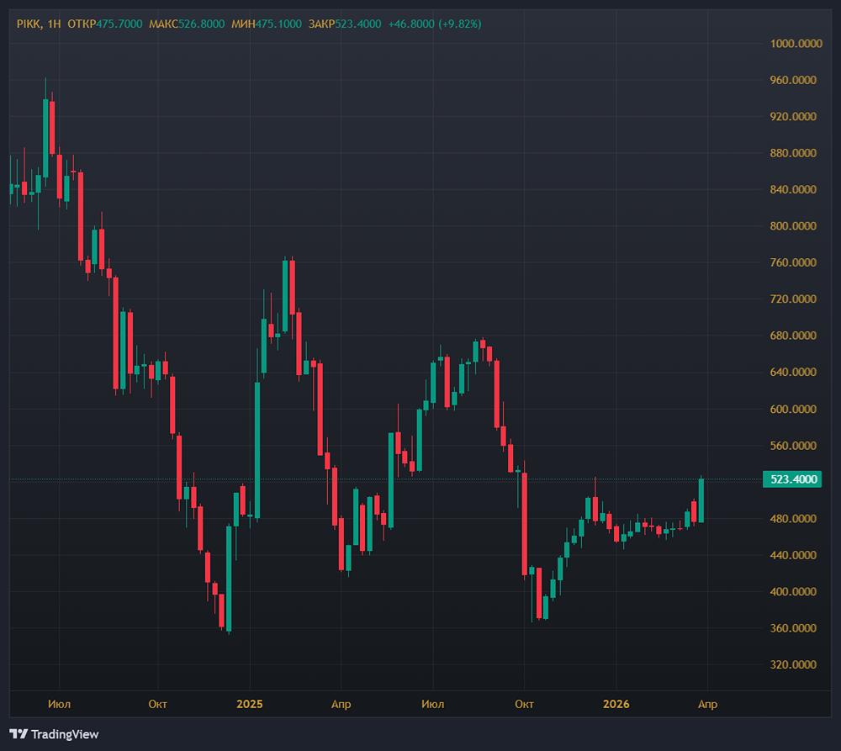Click the 1000.0000 price axis label
This screenshot has height=751, width=841.
tap(796, 44)
